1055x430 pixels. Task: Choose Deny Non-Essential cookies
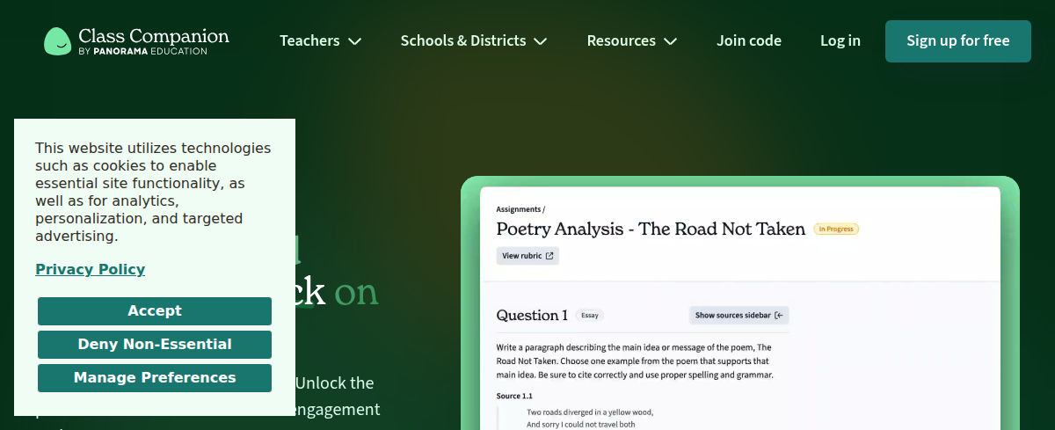[155, 345]
